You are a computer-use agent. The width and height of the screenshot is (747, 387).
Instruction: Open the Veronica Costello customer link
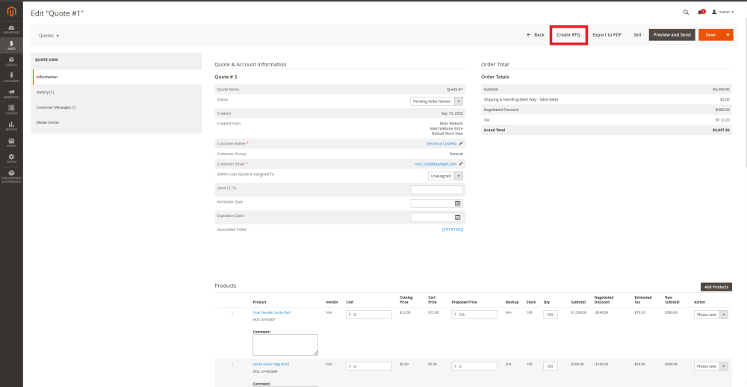[x=441, y=144]
